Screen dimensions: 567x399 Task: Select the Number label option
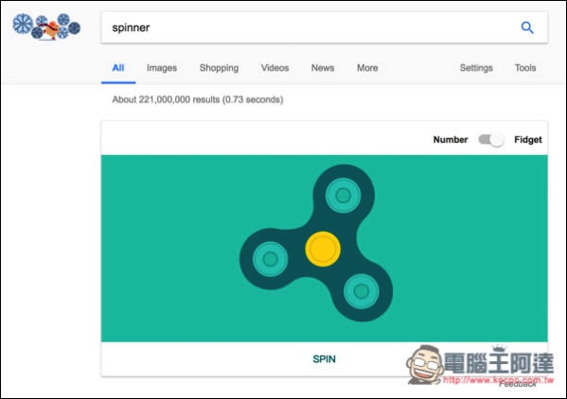coord(451,140)
